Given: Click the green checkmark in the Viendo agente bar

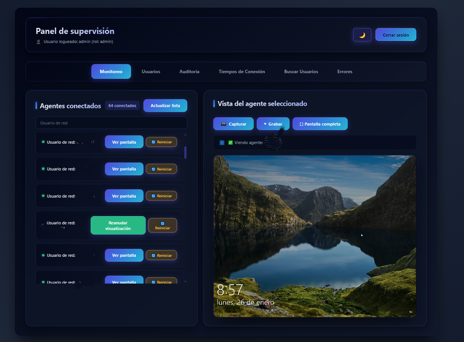Looking at the screenshot, I should coord(231,143).
